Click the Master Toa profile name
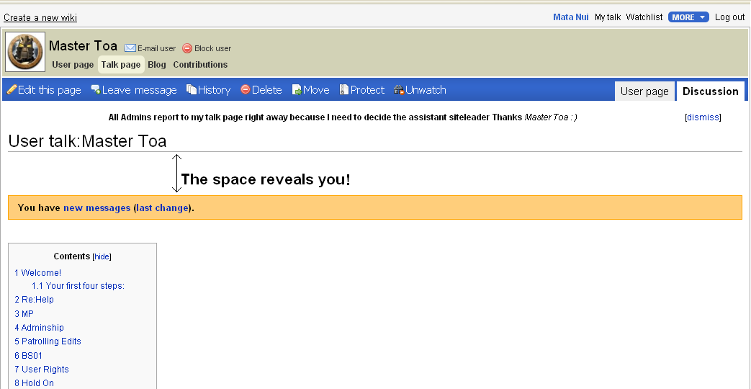The width and height of the screenshot is (751, 389). pyautogui.click(x=83, y=46)
